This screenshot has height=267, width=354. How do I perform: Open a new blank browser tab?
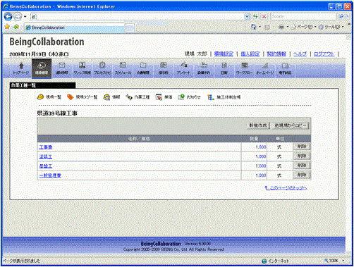click(130, 28)
